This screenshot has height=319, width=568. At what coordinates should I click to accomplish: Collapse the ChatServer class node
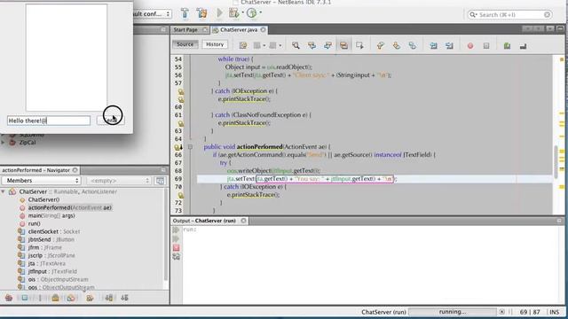pos(4,191)
